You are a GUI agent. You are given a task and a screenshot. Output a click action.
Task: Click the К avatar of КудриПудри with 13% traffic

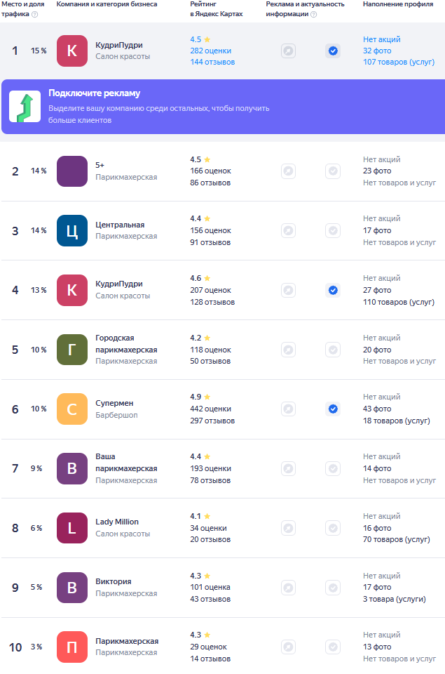click(x=72, y=290)
